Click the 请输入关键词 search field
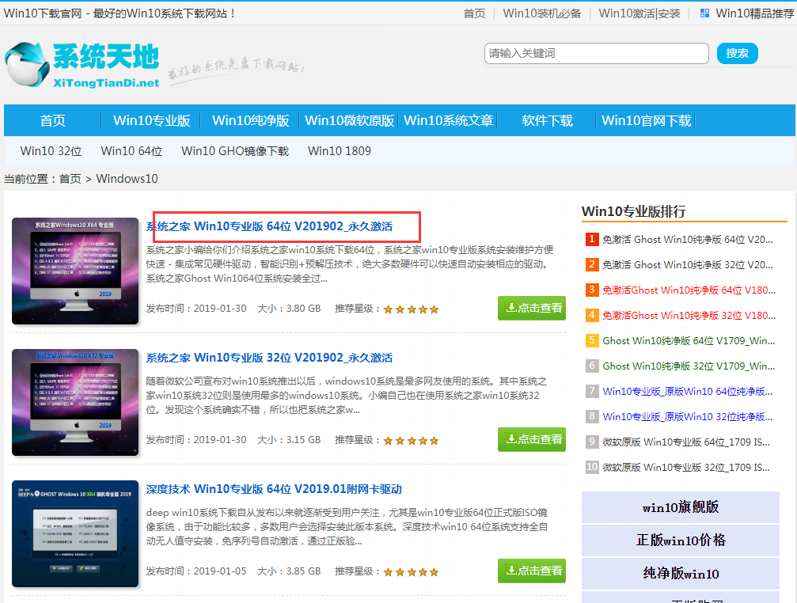The width and height of the screenshot is (797, 603). coord(596,53)
